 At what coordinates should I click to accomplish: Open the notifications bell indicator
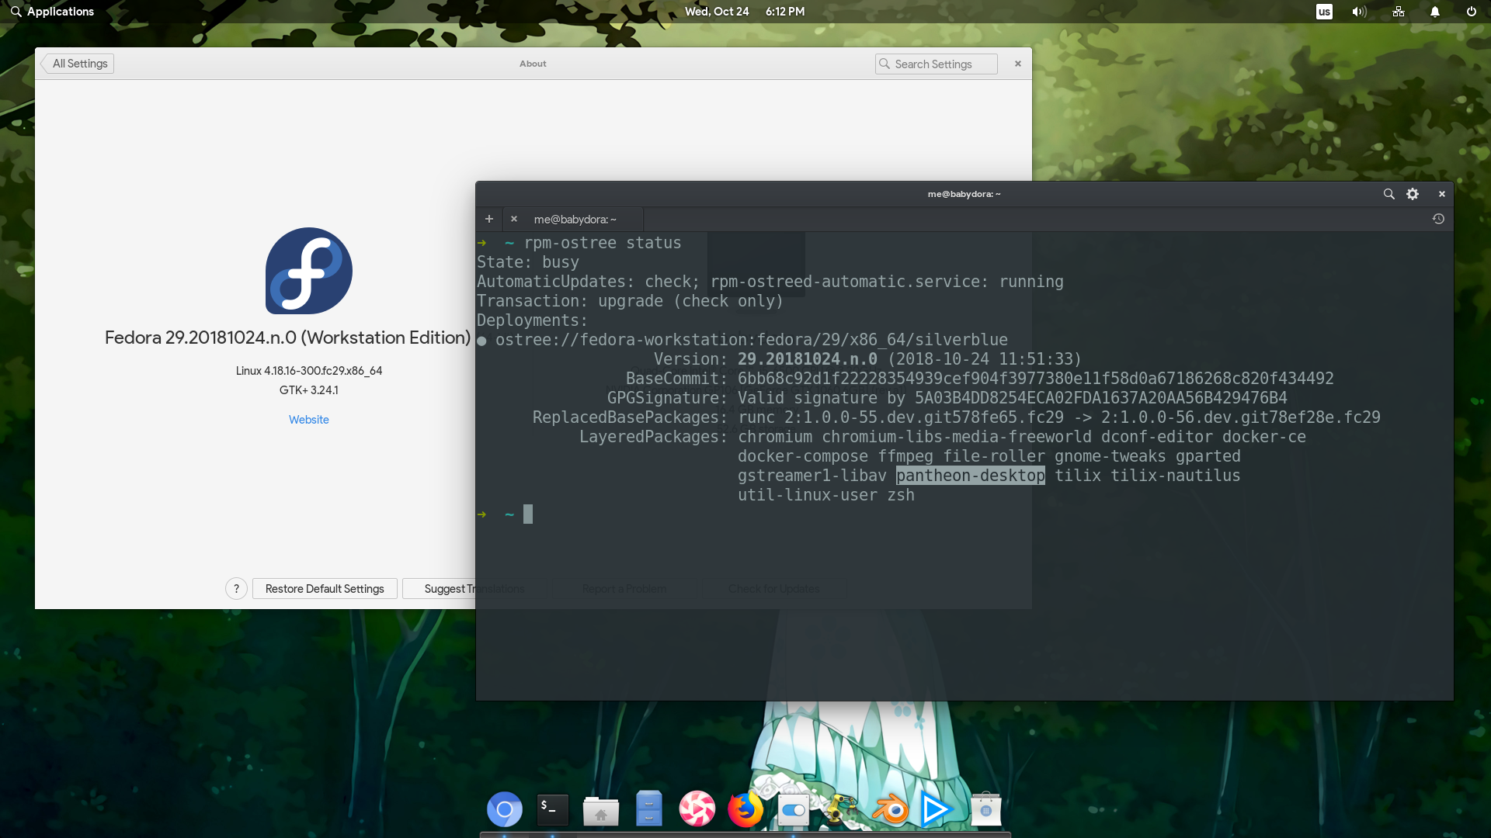(1435, 12)
